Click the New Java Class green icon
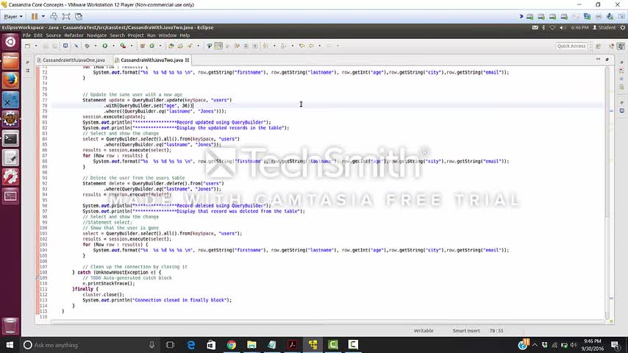This screenshot has width=628, height=353. [x=151, y=46]
